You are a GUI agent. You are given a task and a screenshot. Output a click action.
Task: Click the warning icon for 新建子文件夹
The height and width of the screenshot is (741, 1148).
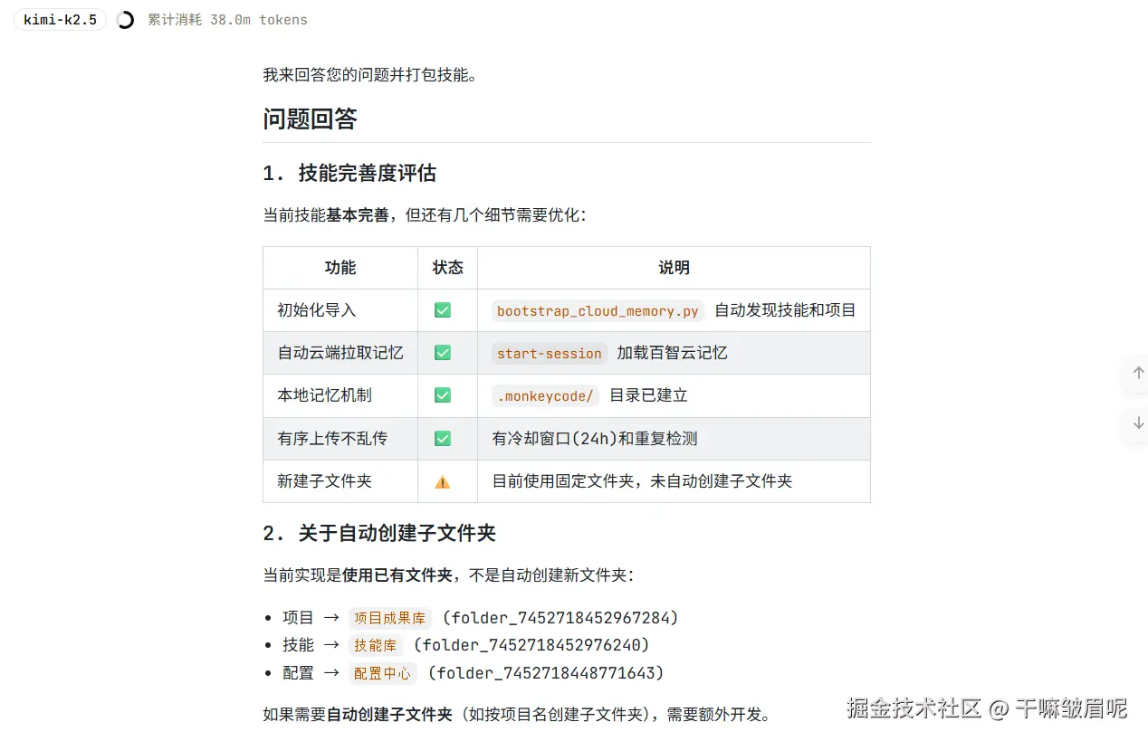pos(443,482)
